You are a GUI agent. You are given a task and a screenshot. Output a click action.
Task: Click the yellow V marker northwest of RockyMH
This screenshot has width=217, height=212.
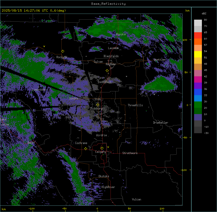coord(44,46)
